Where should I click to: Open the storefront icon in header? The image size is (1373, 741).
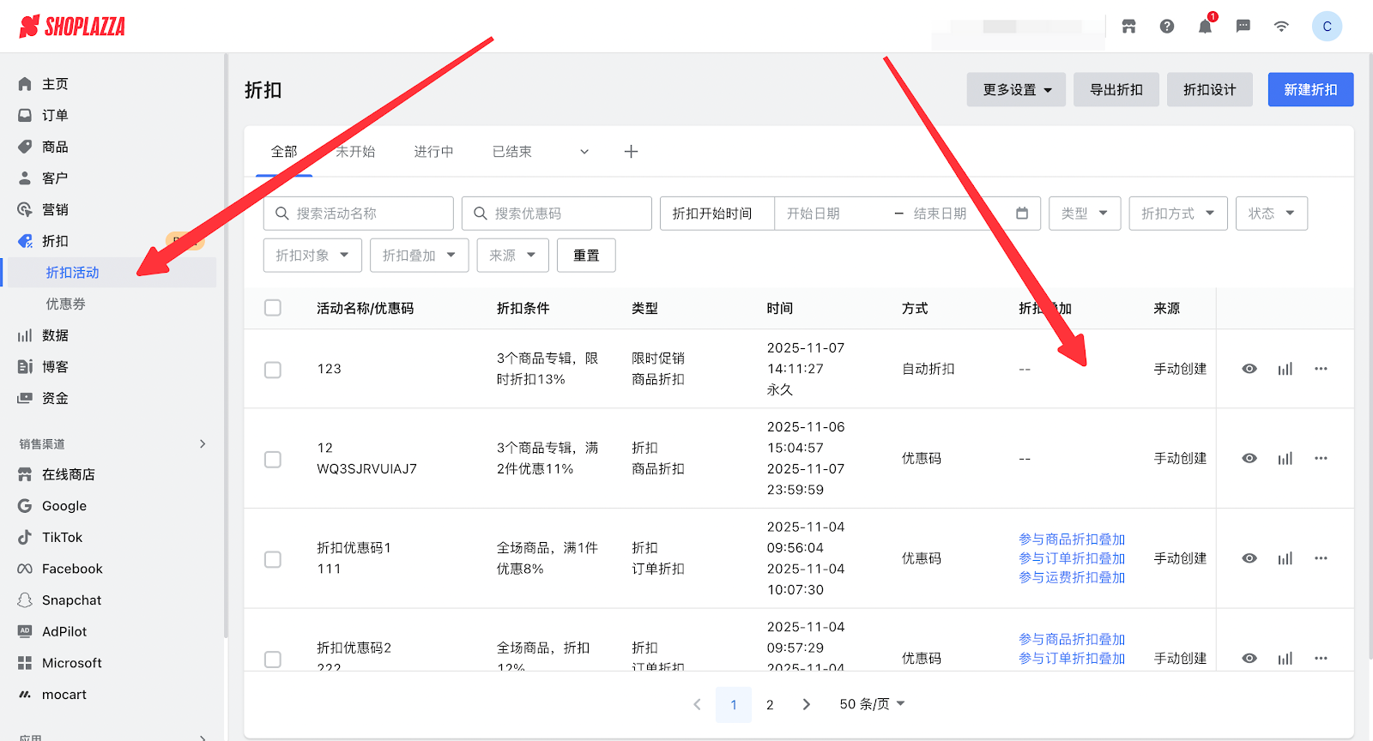(x=1128, y=27)
